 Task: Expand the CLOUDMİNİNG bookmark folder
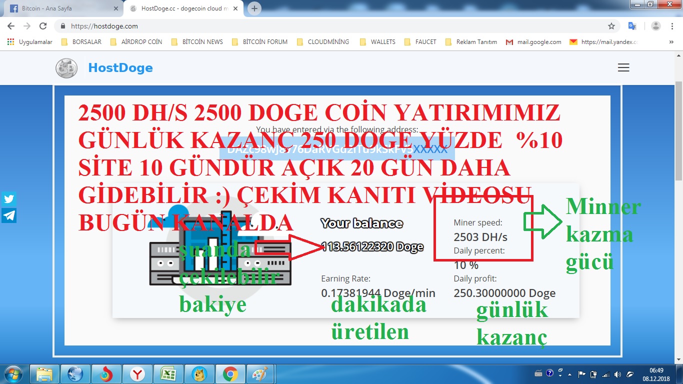pos(322,42)
